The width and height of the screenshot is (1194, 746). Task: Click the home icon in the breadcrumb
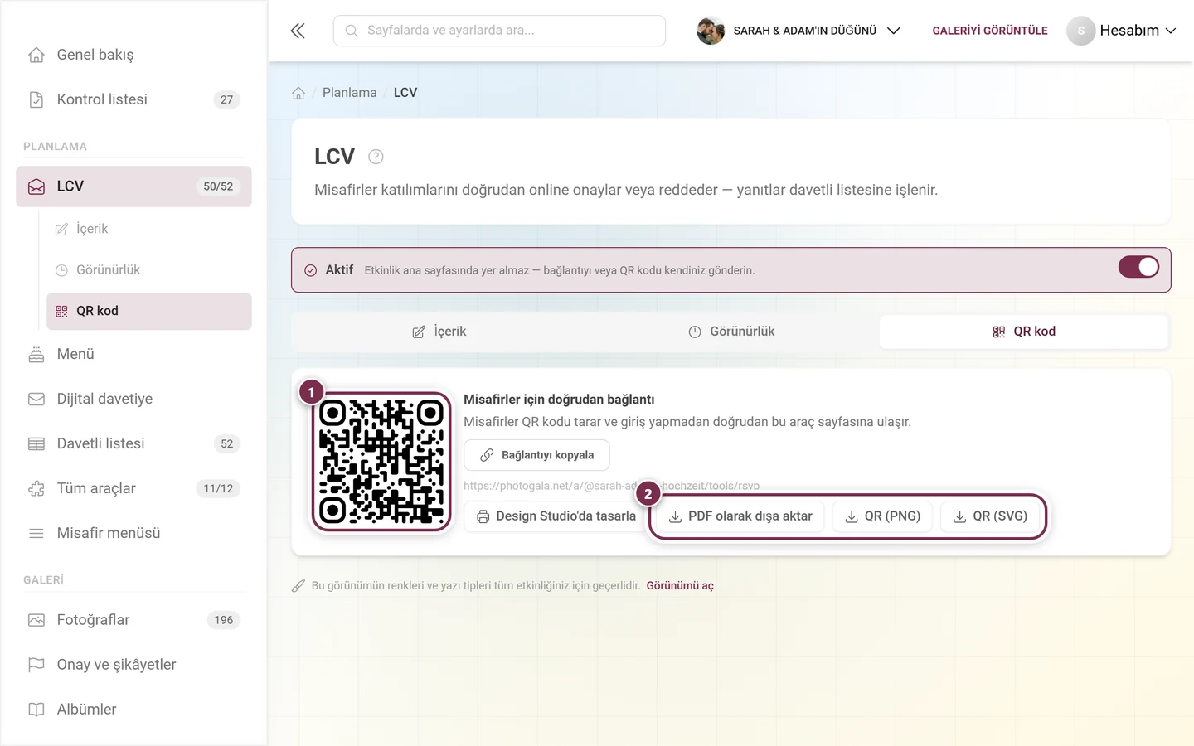coord(298,93)
